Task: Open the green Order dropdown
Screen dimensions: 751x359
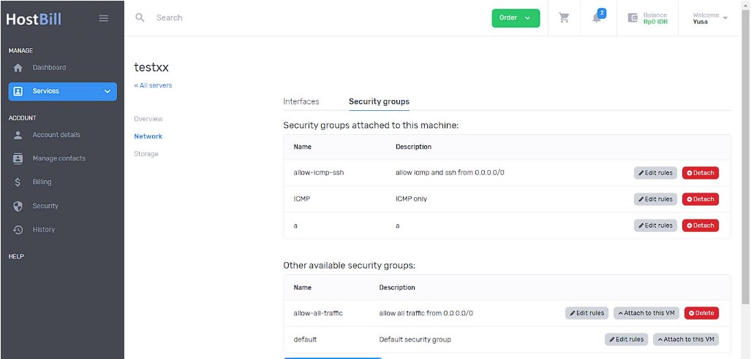Action: (x=516, y=18)
